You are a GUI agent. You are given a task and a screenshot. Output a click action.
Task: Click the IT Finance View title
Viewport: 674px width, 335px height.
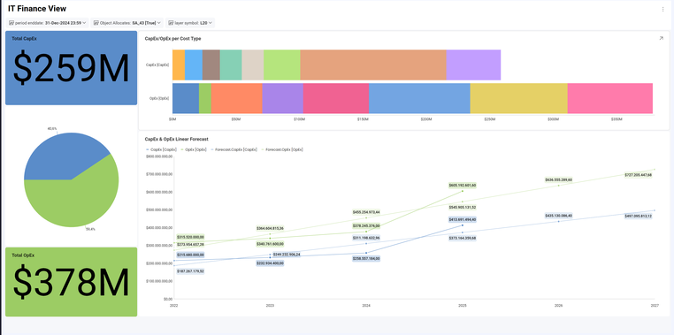37,9
